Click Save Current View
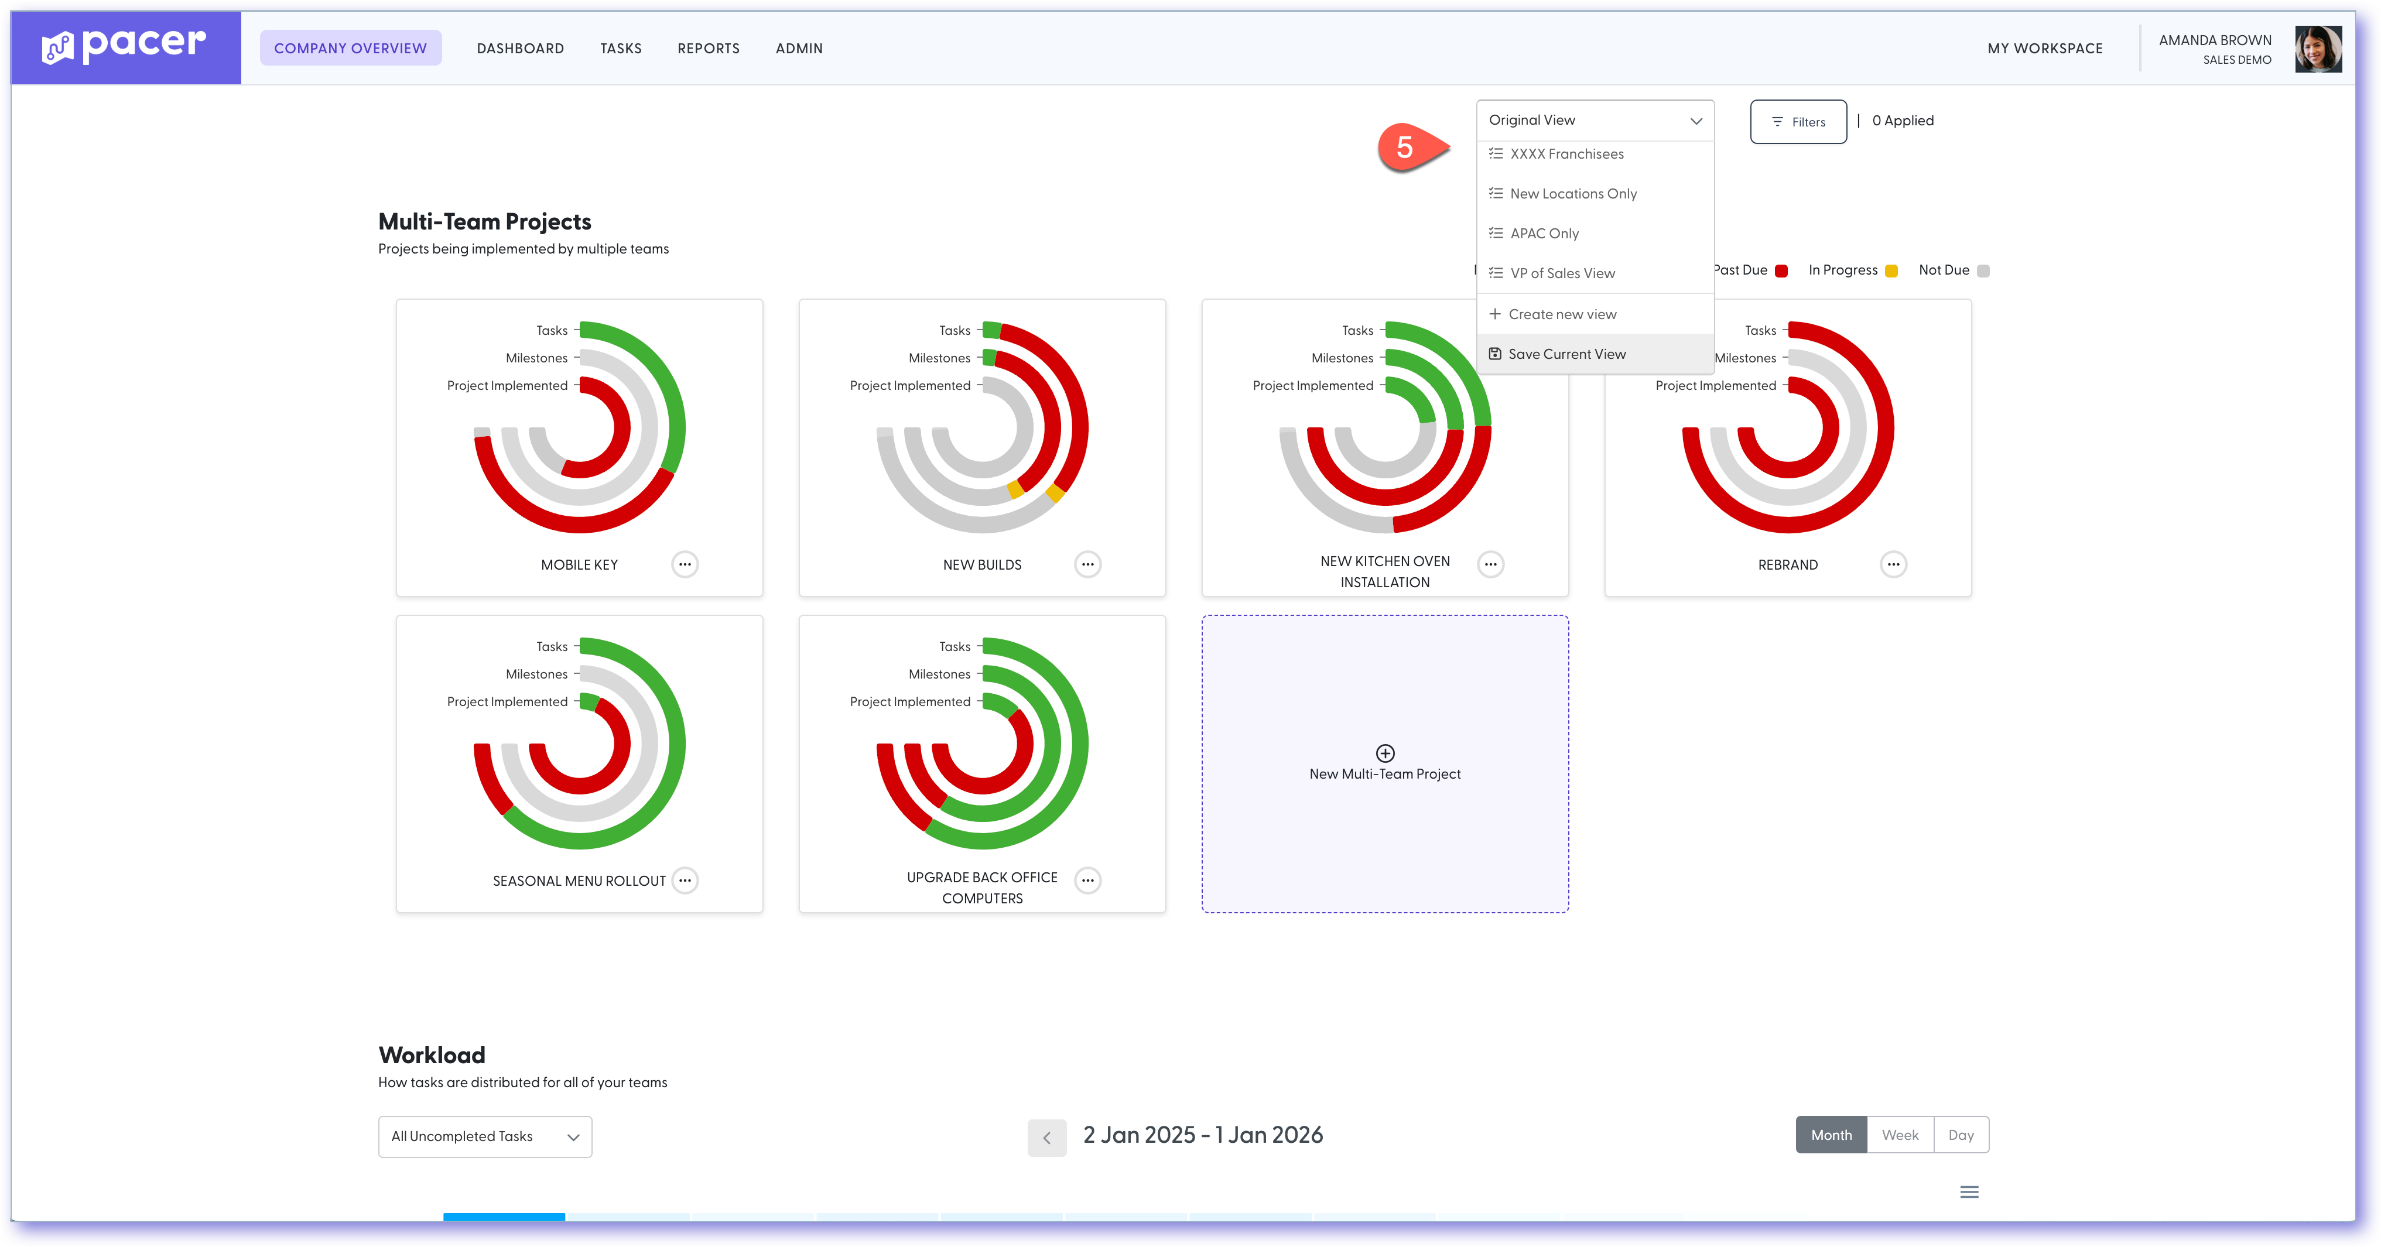 1595,353
